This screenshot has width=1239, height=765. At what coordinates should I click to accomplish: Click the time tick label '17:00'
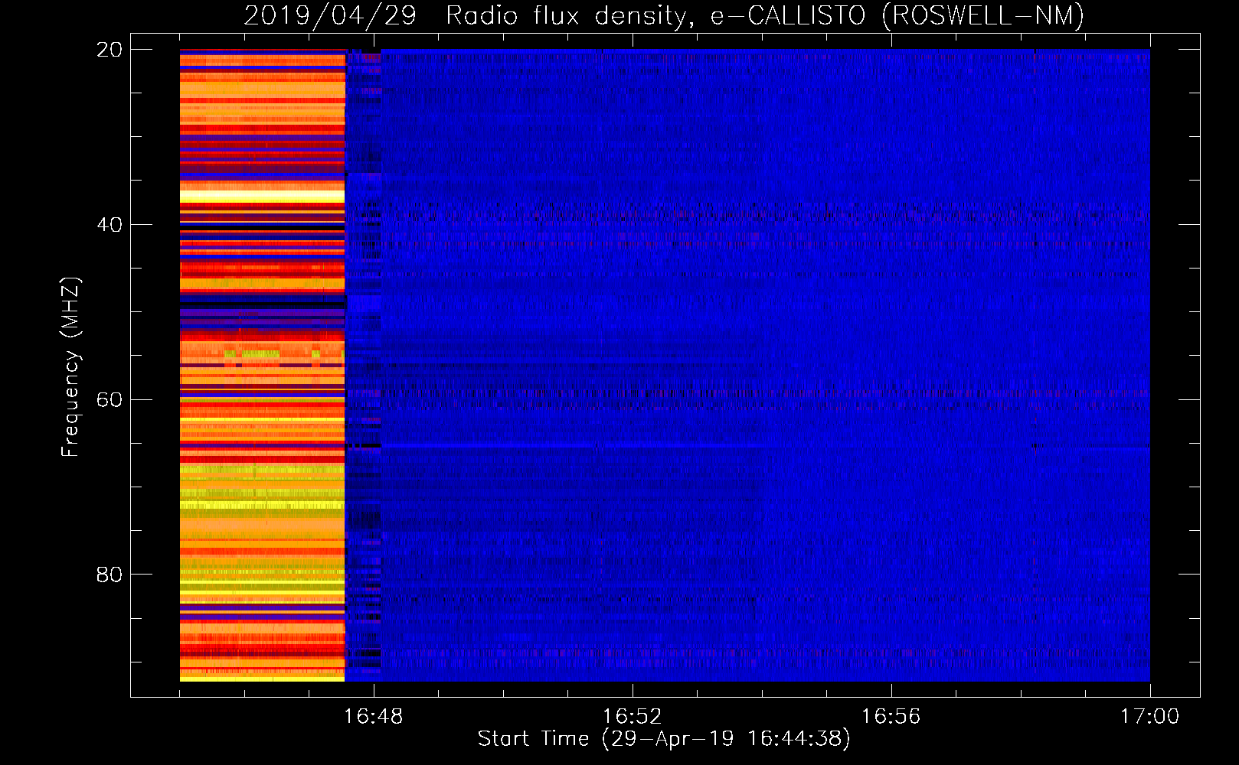point(1149,717)
